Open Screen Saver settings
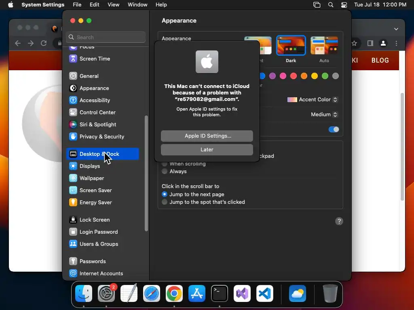414x310 pixels. [102, 191]
